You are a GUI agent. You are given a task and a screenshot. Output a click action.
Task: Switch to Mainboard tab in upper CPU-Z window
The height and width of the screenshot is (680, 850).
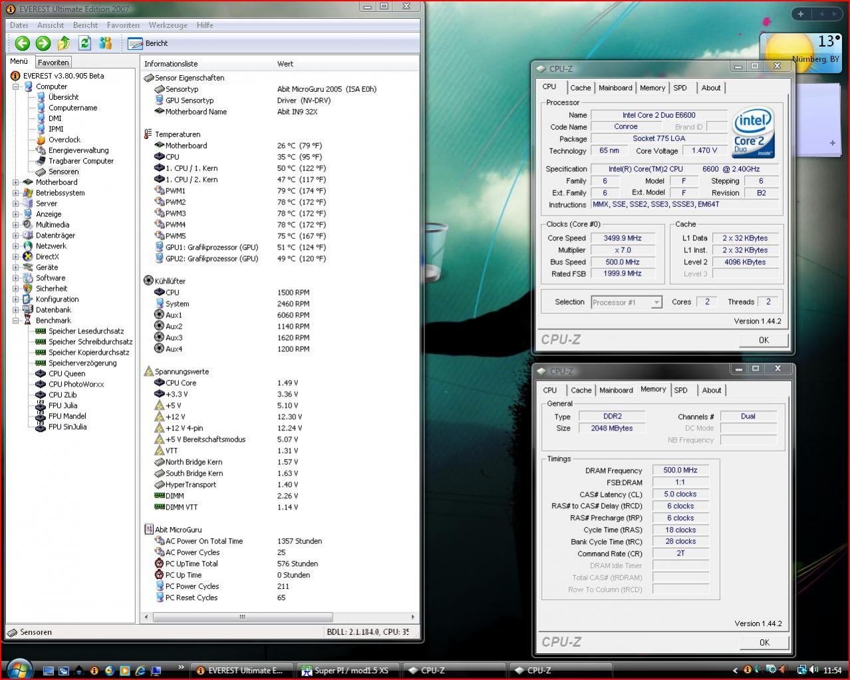point(615,88)
